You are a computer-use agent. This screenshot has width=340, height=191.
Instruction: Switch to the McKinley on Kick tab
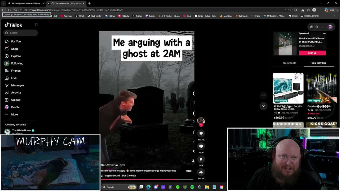[x=26, y=3]
